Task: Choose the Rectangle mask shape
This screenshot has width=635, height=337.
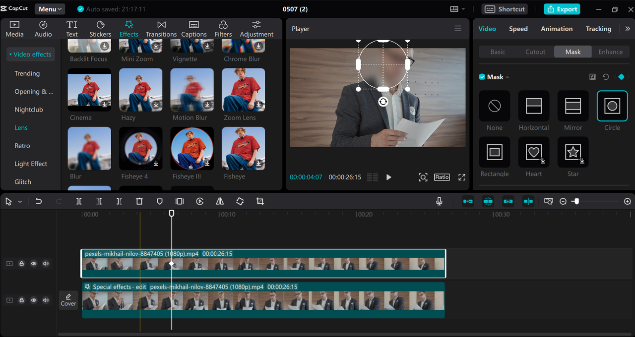Action: [x=495, y=152]
